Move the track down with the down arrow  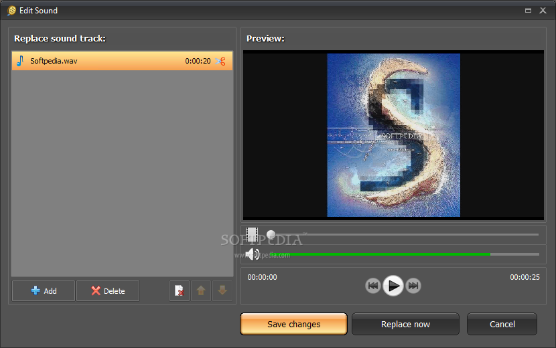222,291
